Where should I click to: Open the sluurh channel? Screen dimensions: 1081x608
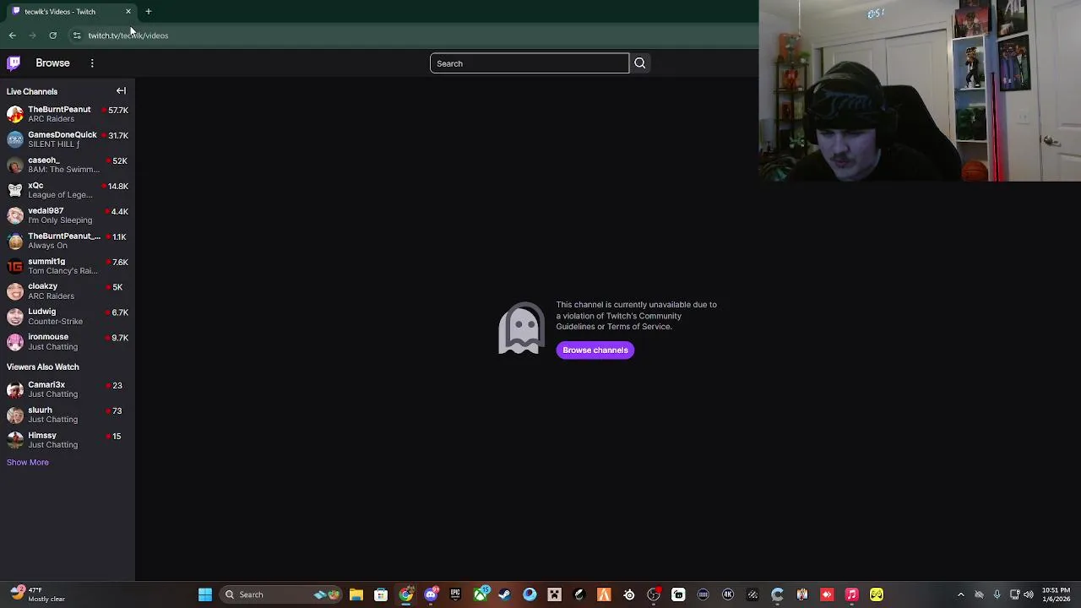click(x=68, y=415)
